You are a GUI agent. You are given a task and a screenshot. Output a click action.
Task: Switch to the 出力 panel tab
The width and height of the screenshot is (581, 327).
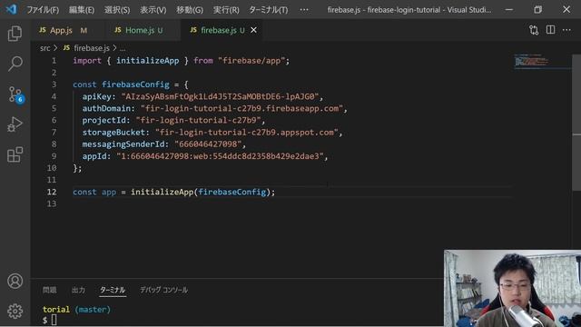pos(78,290)
